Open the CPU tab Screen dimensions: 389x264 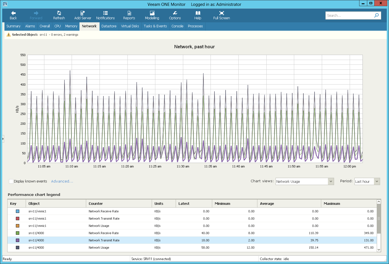tap(57, 26)
